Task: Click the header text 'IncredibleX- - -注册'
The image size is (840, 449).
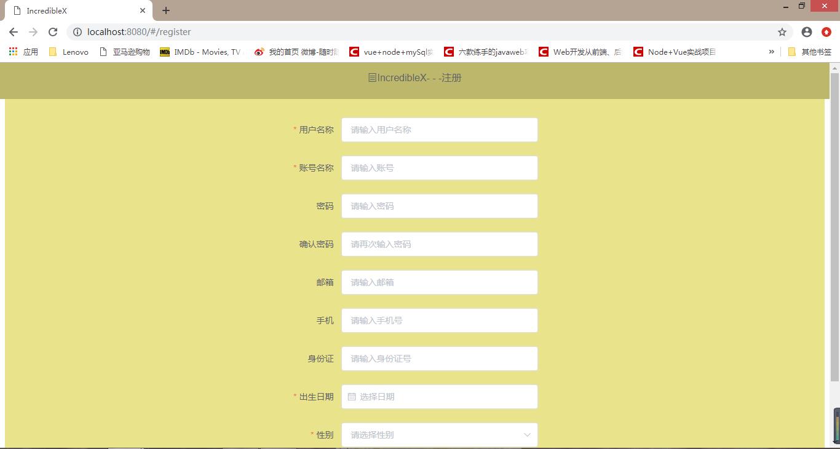Action: click(x=419, y=78)
